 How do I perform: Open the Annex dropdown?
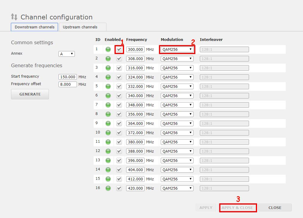[67, 54]
